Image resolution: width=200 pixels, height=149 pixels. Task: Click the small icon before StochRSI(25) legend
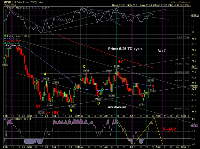tap(5, 119)
